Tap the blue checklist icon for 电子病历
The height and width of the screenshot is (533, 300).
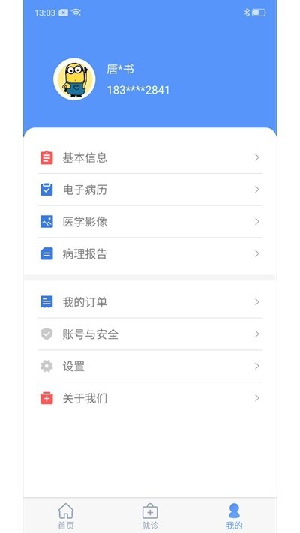click(46, 190)
